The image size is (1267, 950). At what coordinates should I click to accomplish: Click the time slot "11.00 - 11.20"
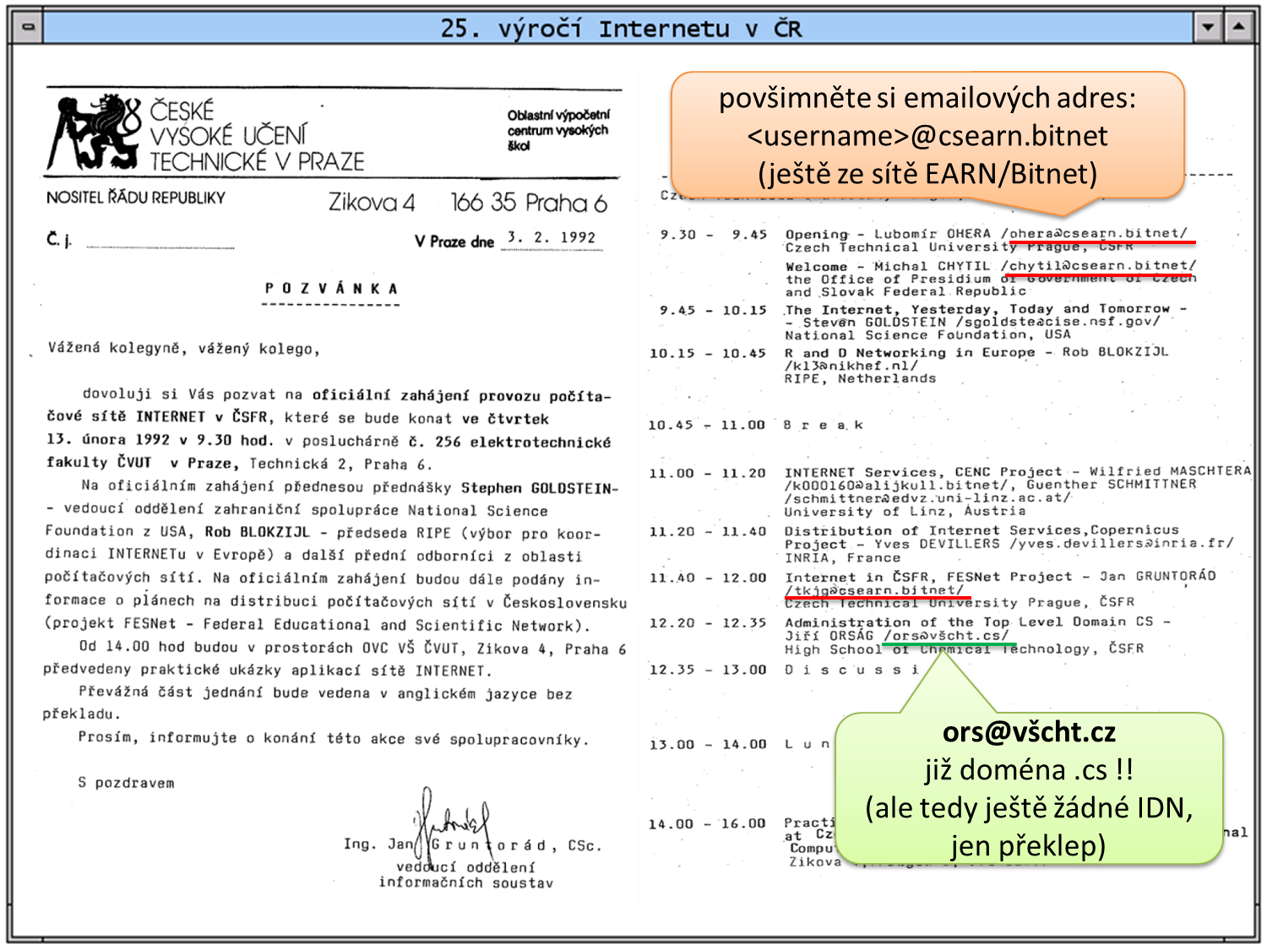pyautogui.click(x=708, y=473)
